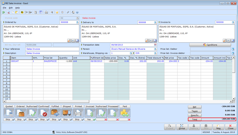Open Person field lookup browser

click(155, 49)
